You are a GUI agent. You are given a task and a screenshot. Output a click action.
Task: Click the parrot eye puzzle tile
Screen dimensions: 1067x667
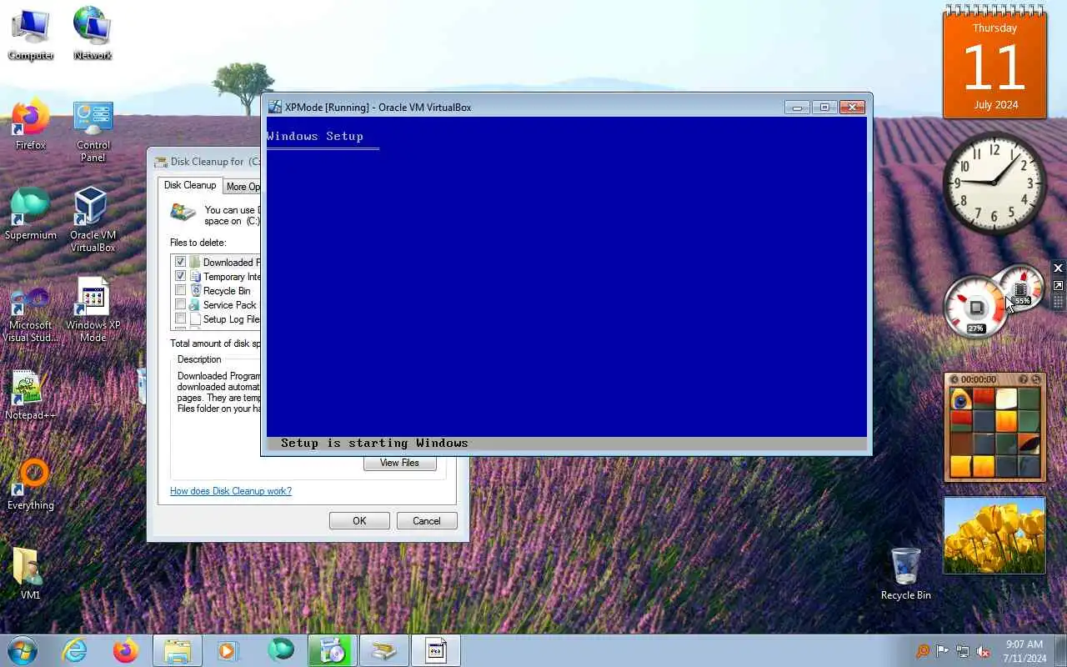point(961,399)
